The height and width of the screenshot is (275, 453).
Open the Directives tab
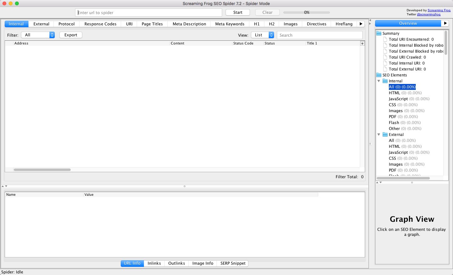coord(317,24)
